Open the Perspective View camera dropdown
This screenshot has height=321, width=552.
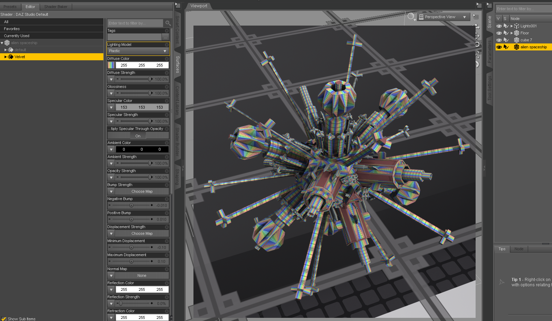[x=443, y=17]
